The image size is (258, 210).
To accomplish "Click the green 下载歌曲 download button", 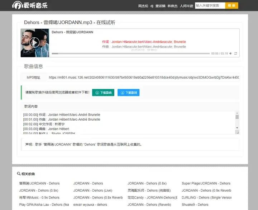I will pyautogui.click(x=103, y=93).
